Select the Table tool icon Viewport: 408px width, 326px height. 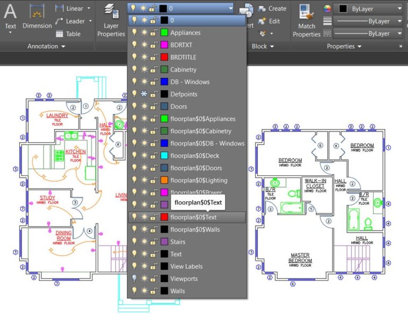[59, 34]
